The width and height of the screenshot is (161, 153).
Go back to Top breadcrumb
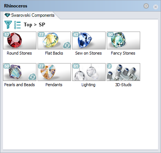click(28, 25)
